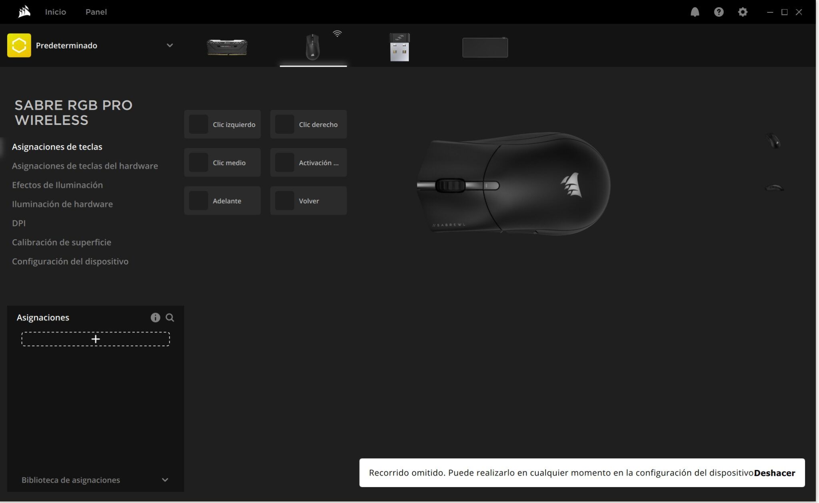819x503 pixels.
Task: Open Asignaciones de teclas section
Action: tap(57, 147)
